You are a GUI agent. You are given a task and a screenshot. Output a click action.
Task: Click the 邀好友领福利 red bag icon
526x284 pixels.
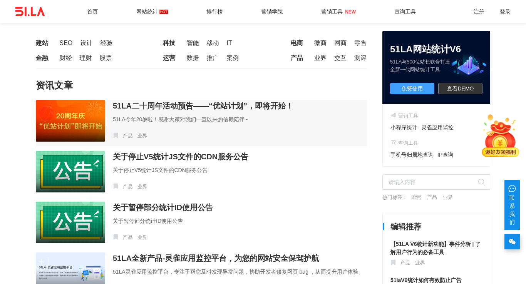[x=500, y=136]
